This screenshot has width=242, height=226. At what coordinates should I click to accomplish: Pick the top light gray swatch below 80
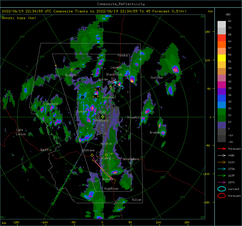tap(222, 24)
